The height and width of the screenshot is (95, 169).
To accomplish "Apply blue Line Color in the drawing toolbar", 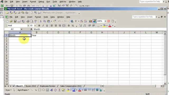I will 74,90.
